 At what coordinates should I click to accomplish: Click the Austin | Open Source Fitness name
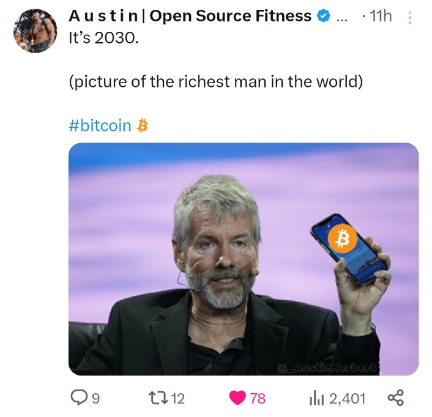[x=190, y=16]
